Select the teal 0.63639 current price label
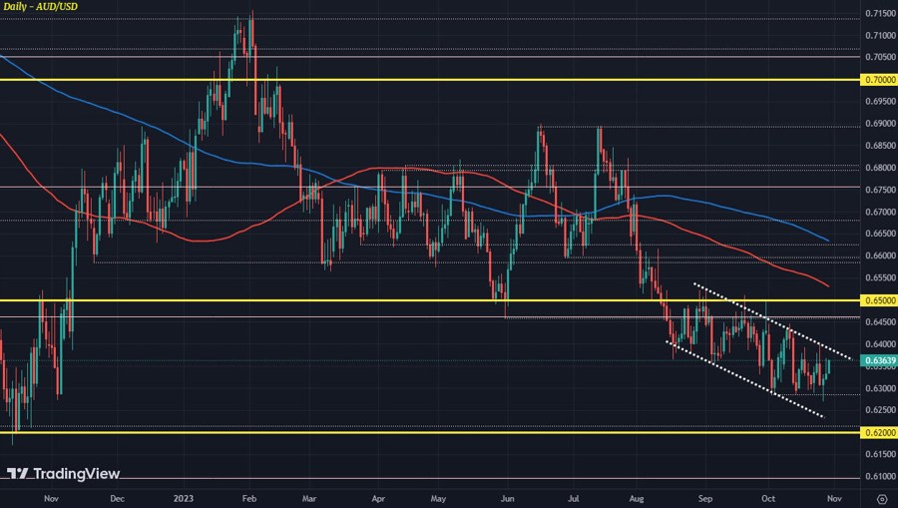 879,361
